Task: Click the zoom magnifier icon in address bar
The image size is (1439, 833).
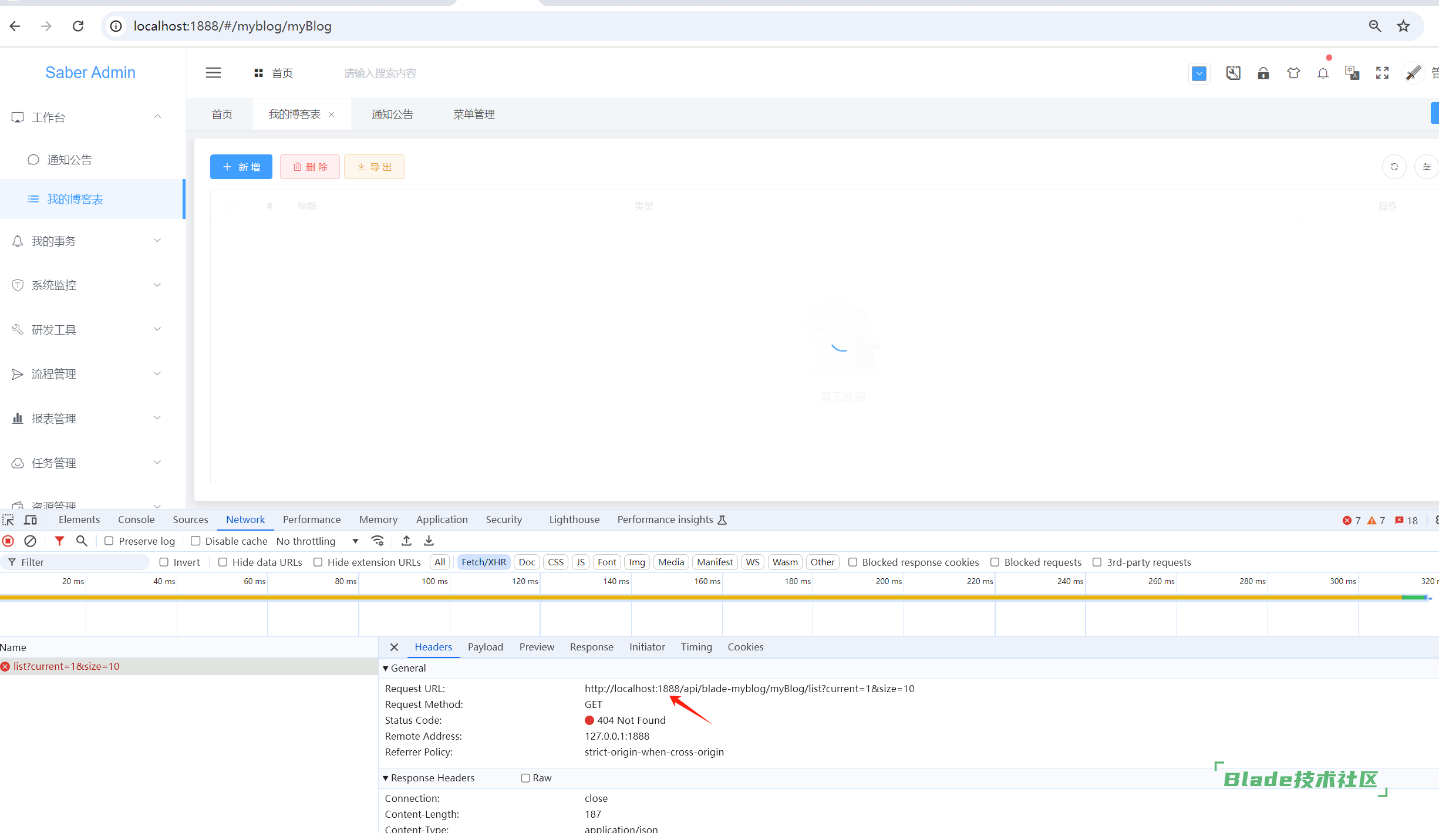Action: (x=1375, y=26)
